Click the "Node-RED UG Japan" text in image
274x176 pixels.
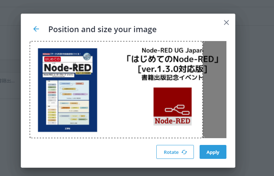[172, 50]
